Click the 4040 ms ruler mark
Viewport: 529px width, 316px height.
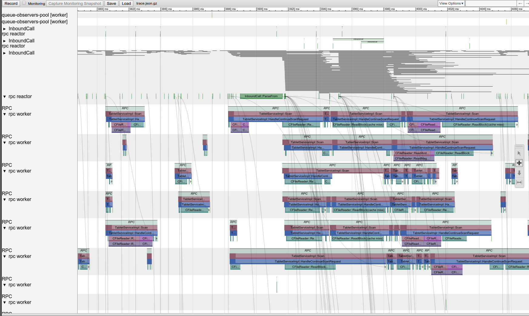tap(485, 9)
